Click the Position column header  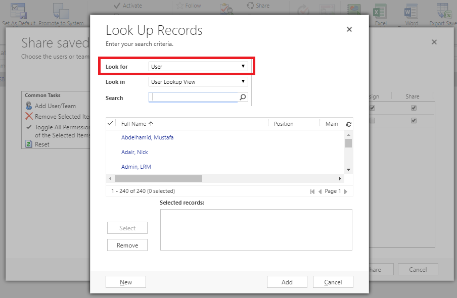[x=284, y=124]
